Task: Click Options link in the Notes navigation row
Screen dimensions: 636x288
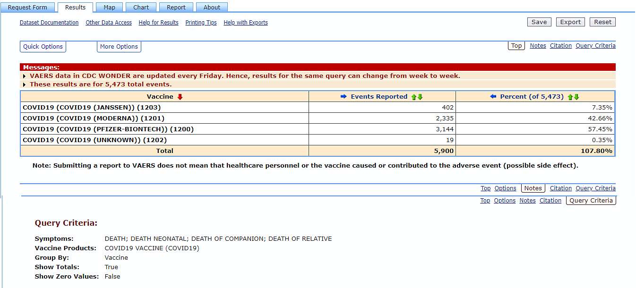Action: click(x=505, y=188)
